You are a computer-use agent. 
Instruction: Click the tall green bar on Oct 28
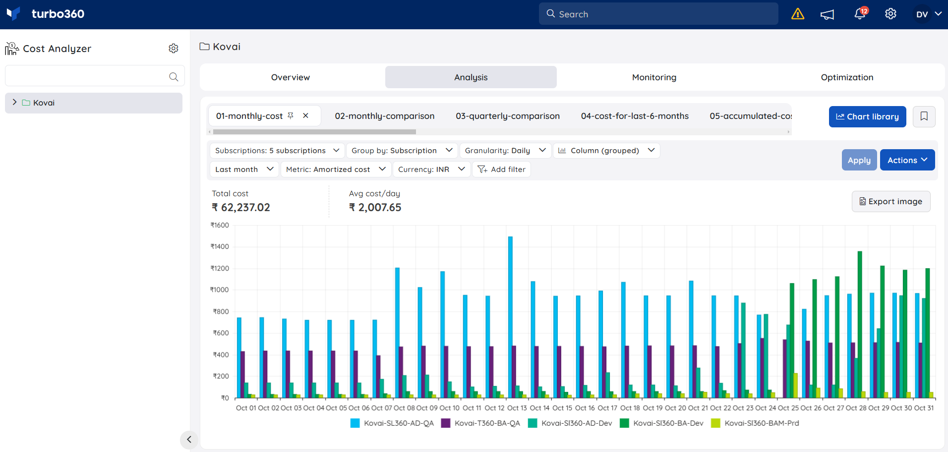point(860,325)
